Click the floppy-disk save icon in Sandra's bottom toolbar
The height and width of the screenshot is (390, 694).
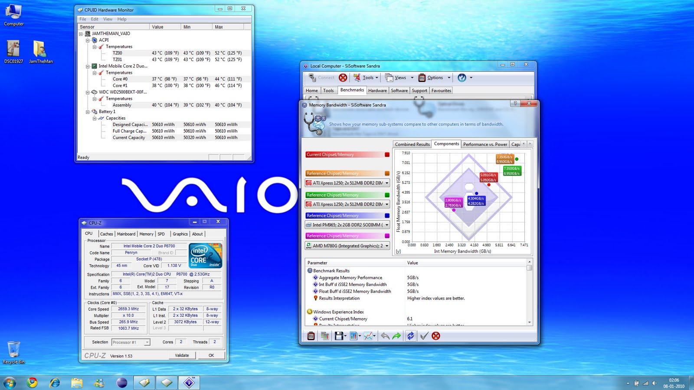coord(339,336)
